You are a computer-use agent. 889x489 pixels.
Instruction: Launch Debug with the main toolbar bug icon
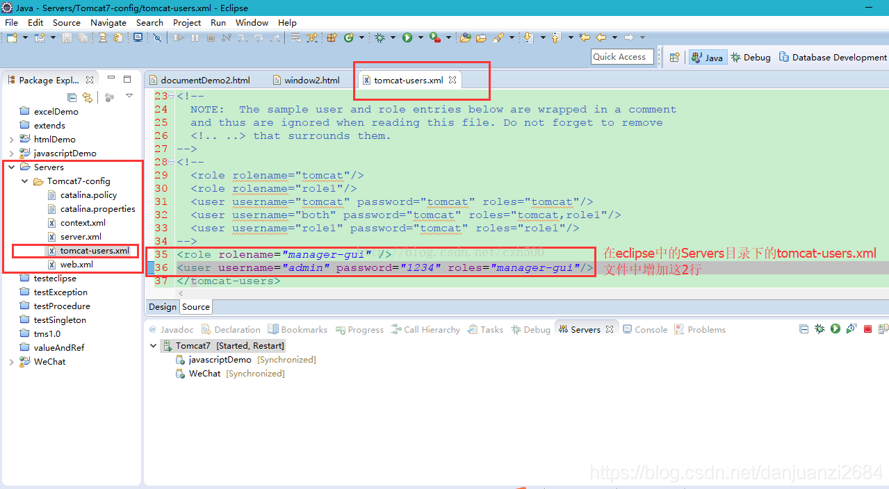click(x=380, y=38)
